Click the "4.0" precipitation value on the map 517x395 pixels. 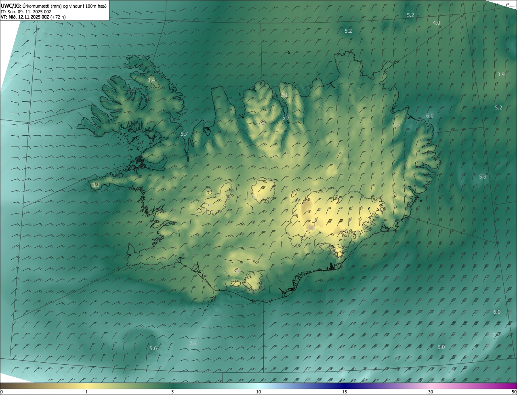tap(437, 23)
